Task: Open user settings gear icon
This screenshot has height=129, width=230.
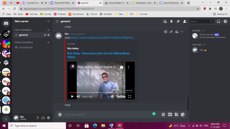Action: 49,118
